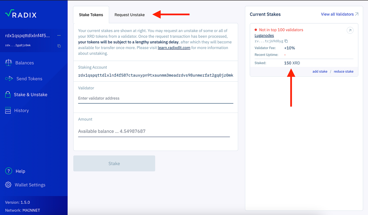The image size is (368, 215).
Task: Click the Stake & Unstake lock icon
Action: (x=8, y=95)
